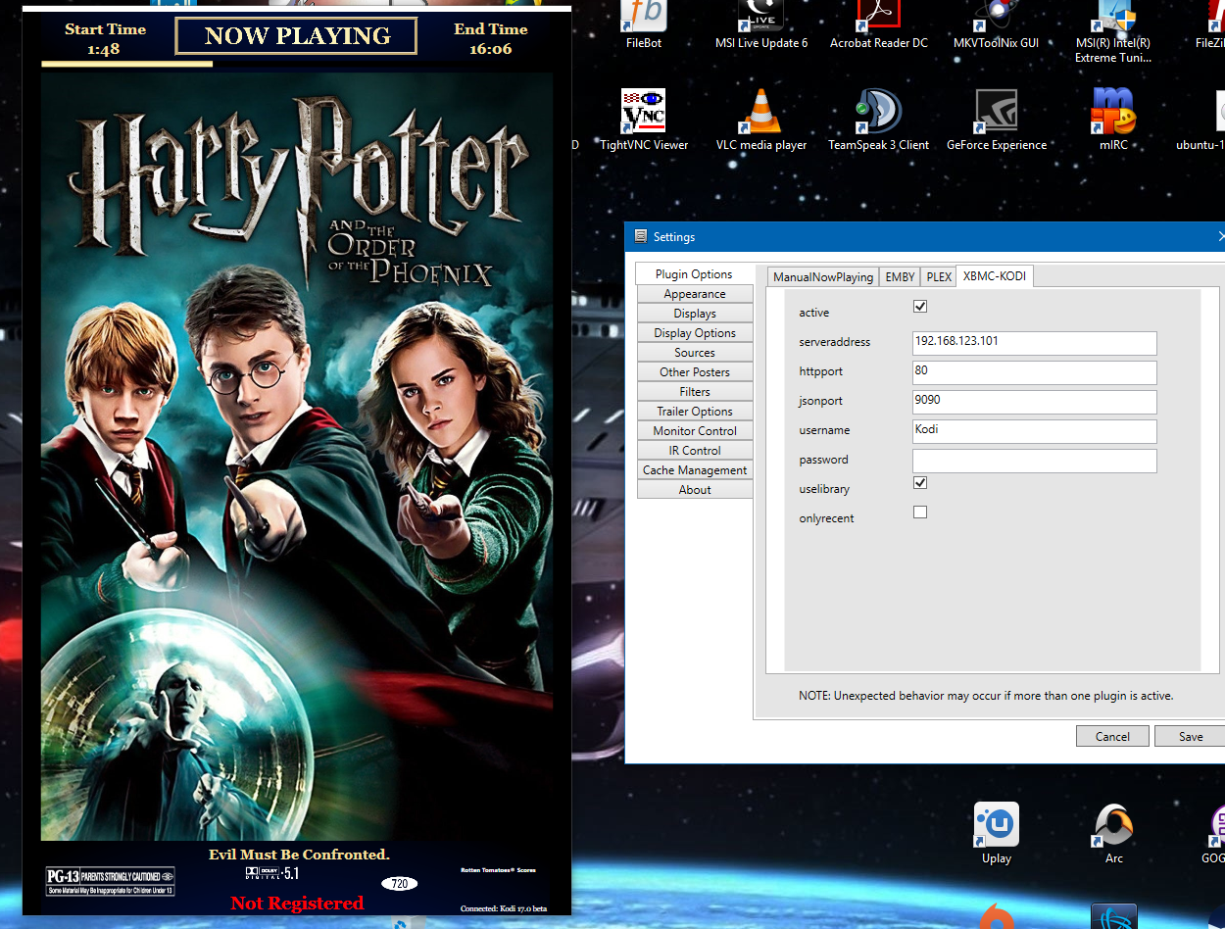Viewport: 1225px width, 929px height.
Task: Launch TightVNC Viewer desktop icon
Action: coord(644,119)
